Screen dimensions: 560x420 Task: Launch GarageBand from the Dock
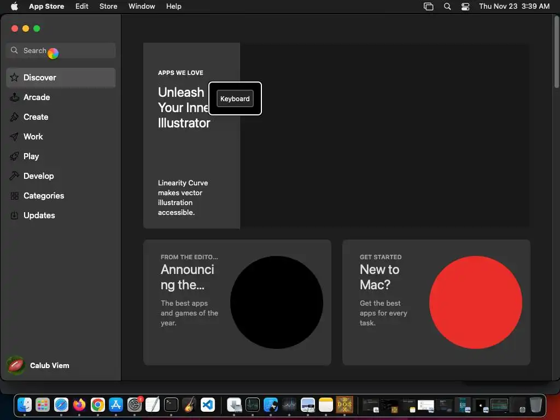click(189, 405)
